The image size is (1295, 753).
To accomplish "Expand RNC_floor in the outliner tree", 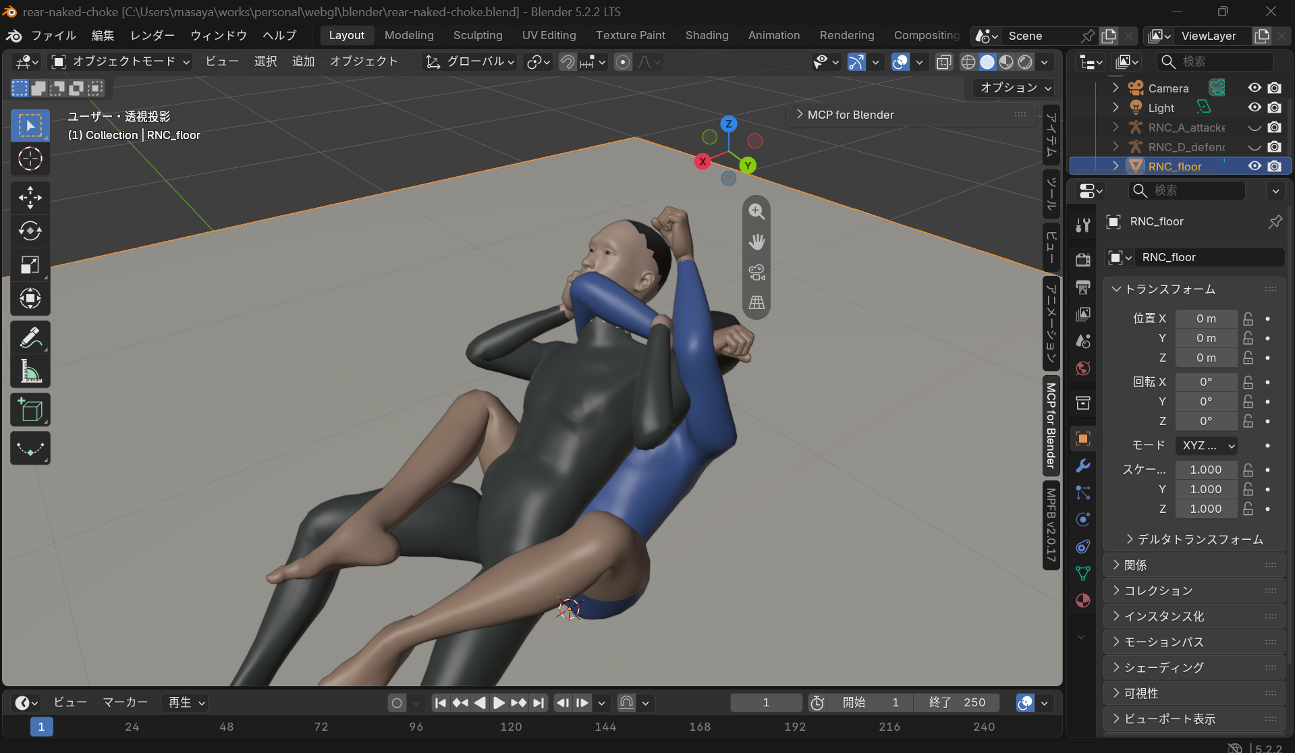I will [x=1115, y=166].
